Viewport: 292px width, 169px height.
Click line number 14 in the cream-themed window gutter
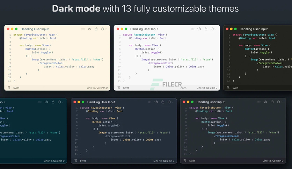coord(9,81)
